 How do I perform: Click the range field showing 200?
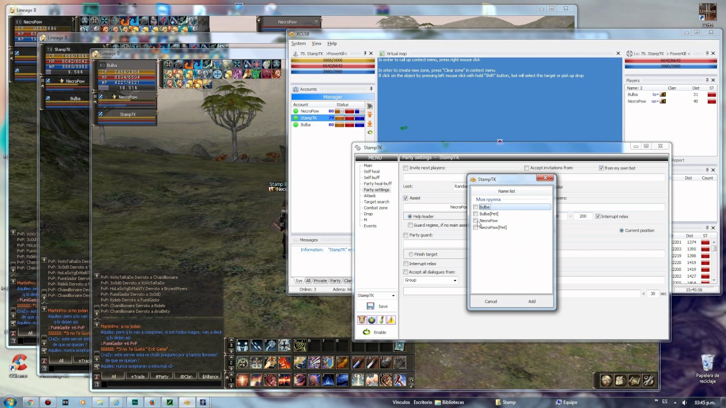583,216
